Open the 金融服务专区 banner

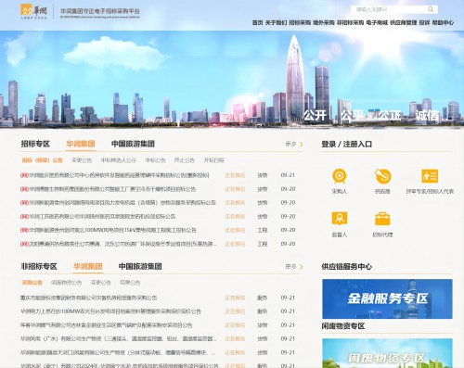point(387,298)
